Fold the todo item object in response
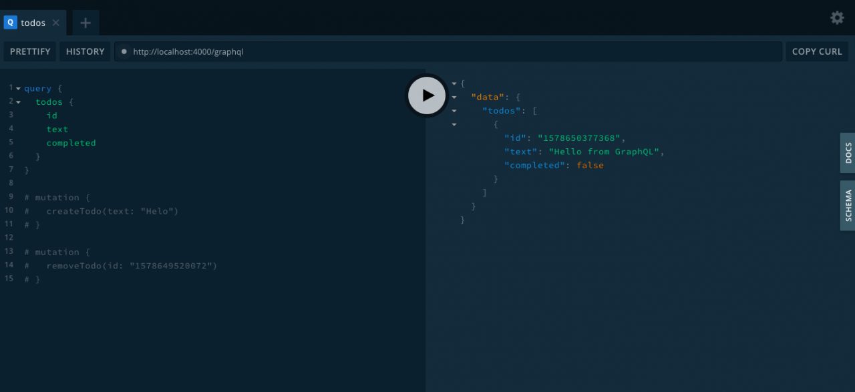This screenshot has width=855, height=392. tap(454, 124)
